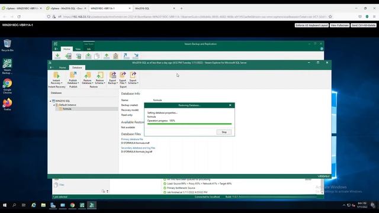Click the Backup Job icon in Veeam Backup ribbon
379x213 pixels.
click(57, 56)
